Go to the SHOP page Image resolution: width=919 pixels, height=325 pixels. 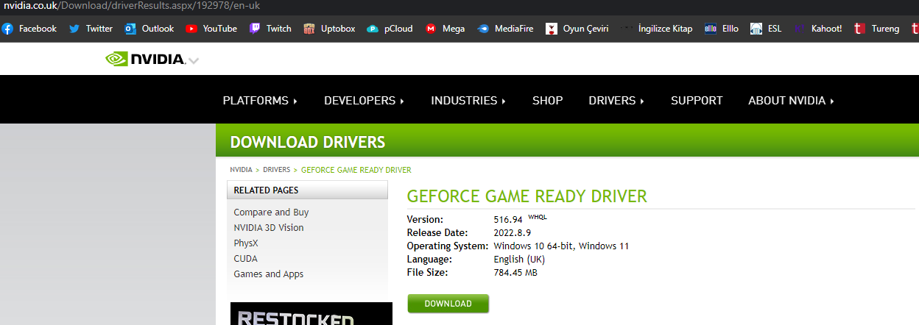click(548, 101)
